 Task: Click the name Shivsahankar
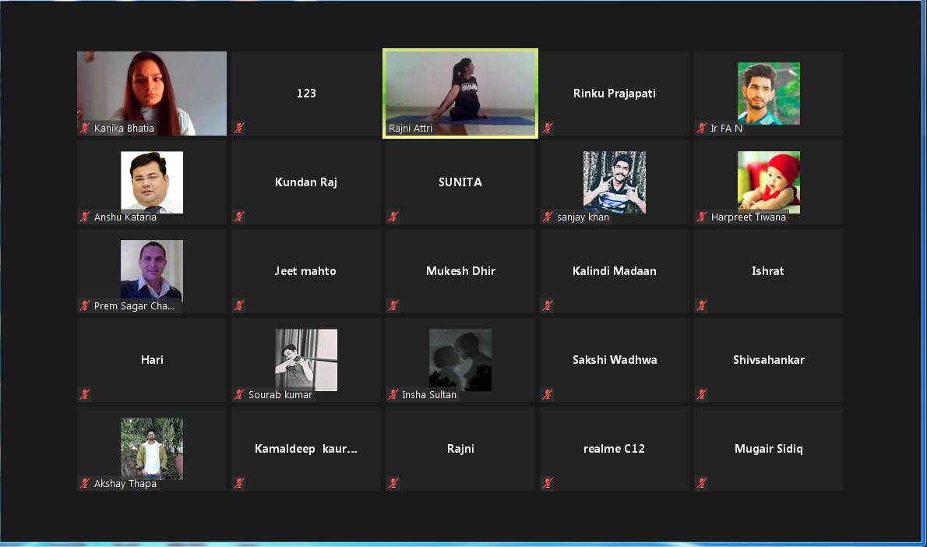pyautogui.click(x=769, y=359)
